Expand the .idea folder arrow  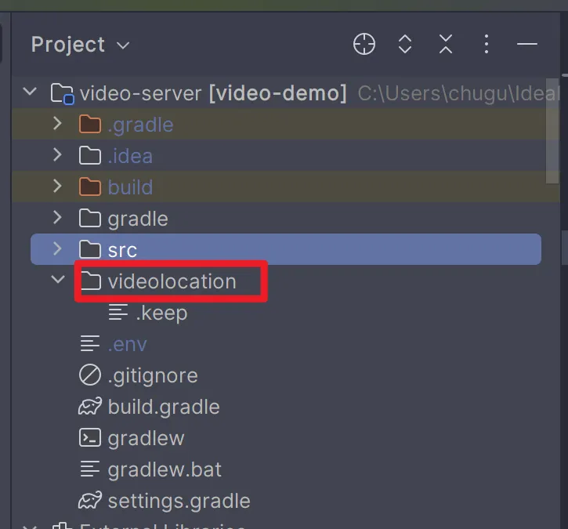pos(57,155)
